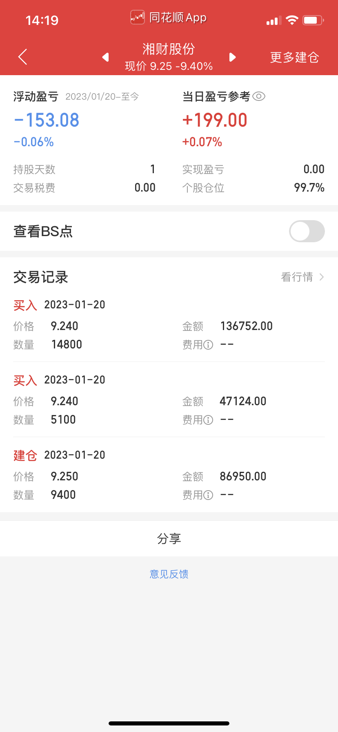Enable the 查看BS点 switch
338x732 pixels.
(307, 231)
